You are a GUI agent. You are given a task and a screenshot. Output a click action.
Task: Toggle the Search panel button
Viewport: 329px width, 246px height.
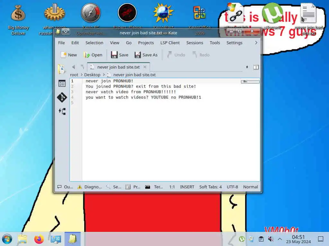114,187
